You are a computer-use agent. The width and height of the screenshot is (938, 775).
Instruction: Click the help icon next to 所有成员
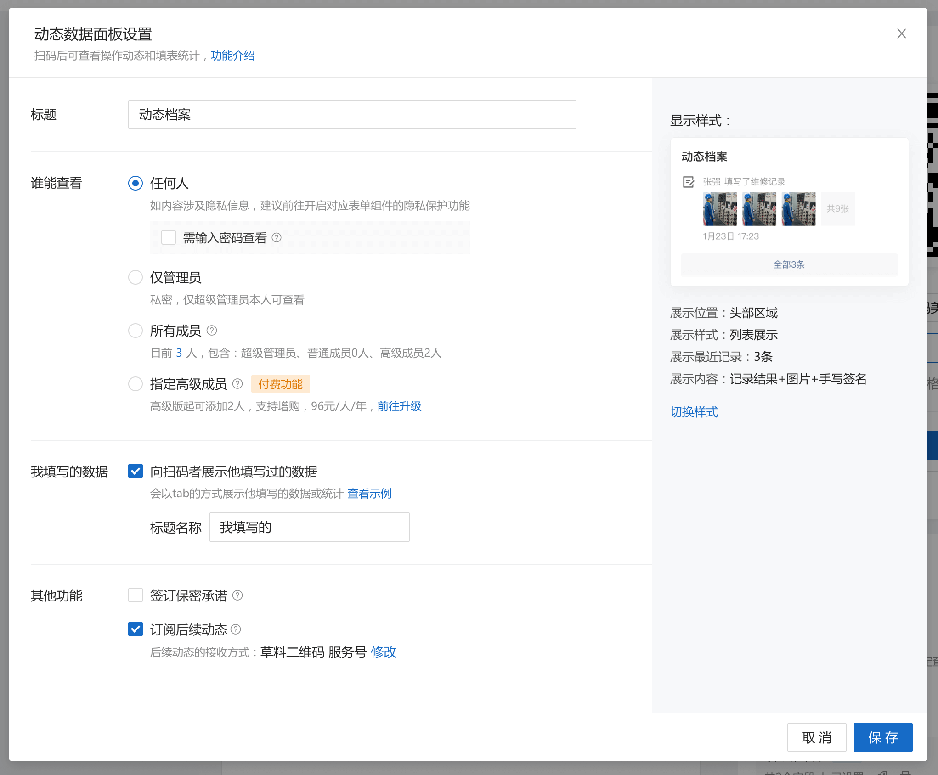coord(212,330)
